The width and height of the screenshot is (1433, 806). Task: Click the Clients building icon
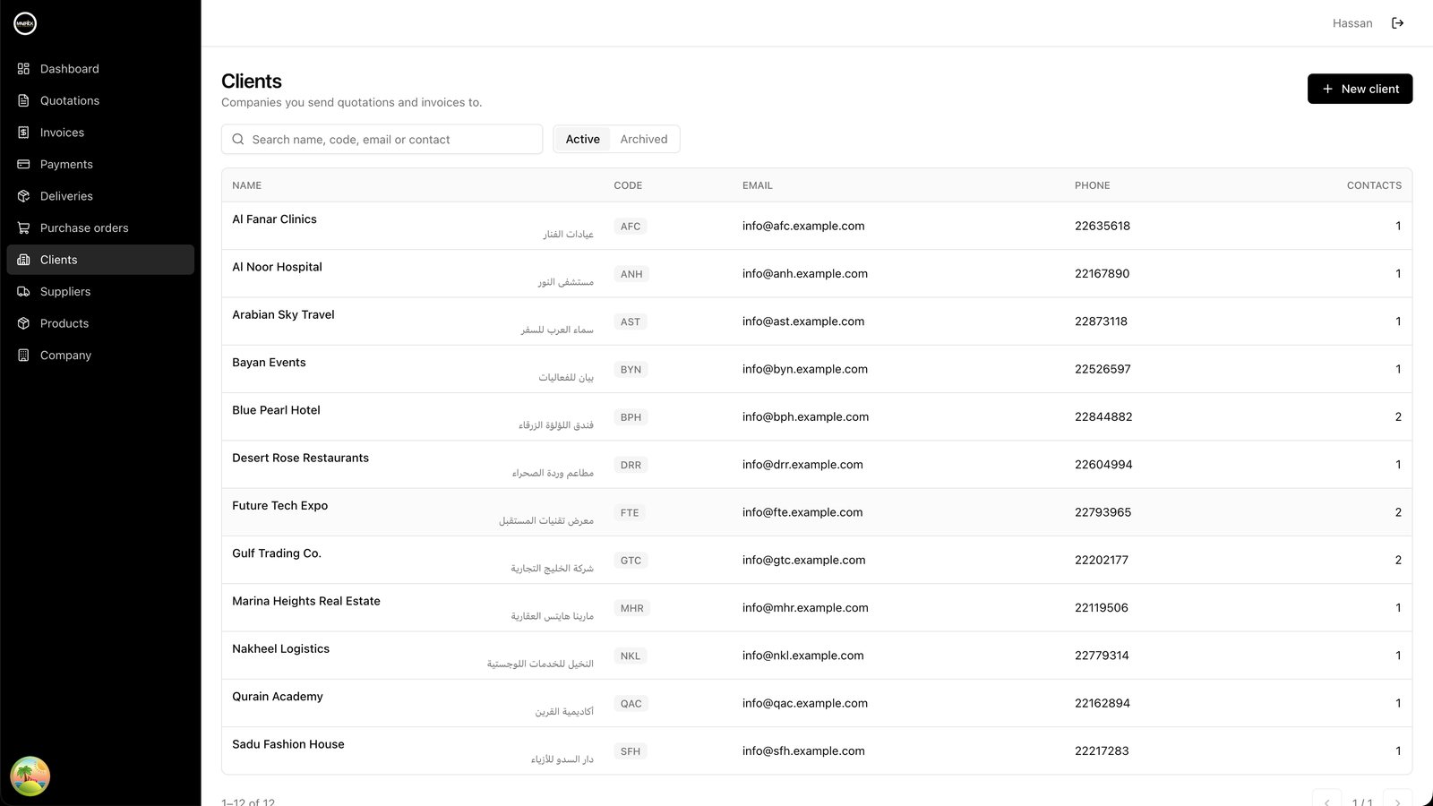coord(23,260)
